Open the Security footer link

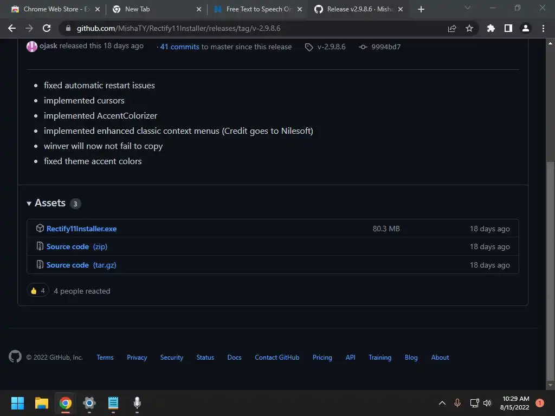coord(172,357)
